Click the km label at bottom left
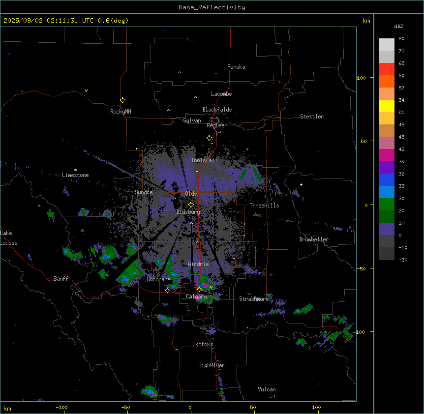This screenshot has height=414, width=424. click(x=7, y=409)
